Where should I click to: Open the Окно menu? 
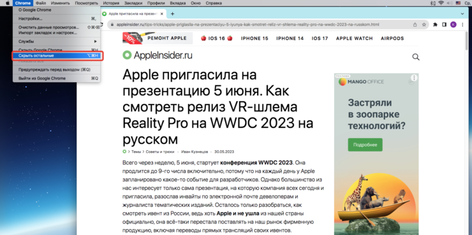click(x=196, y=3)
